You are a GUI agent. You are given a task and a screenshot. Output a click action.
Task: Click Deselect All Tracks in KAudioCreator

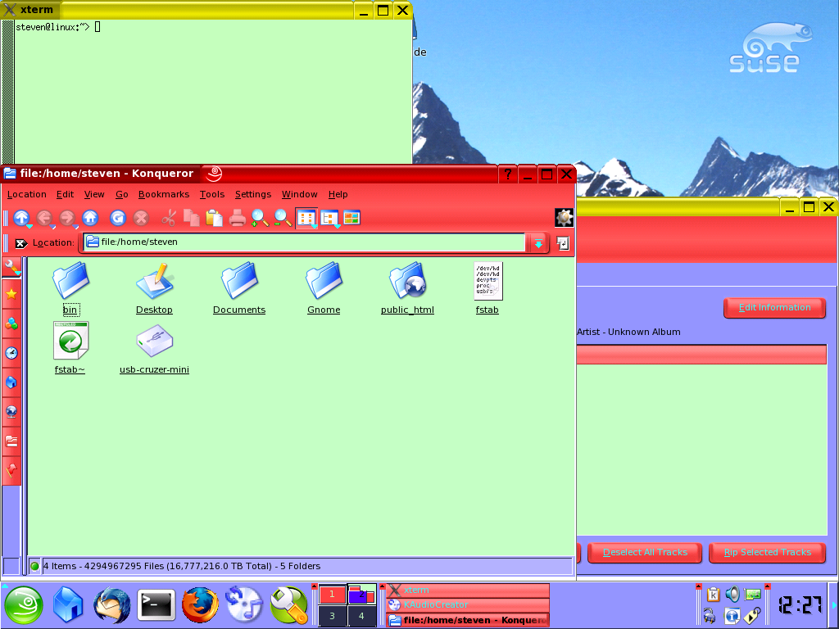pos(645,553)
